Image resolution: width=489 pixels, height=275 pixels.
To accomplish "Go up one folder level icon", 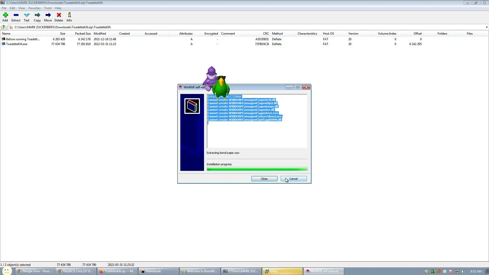I will [3, 27].
